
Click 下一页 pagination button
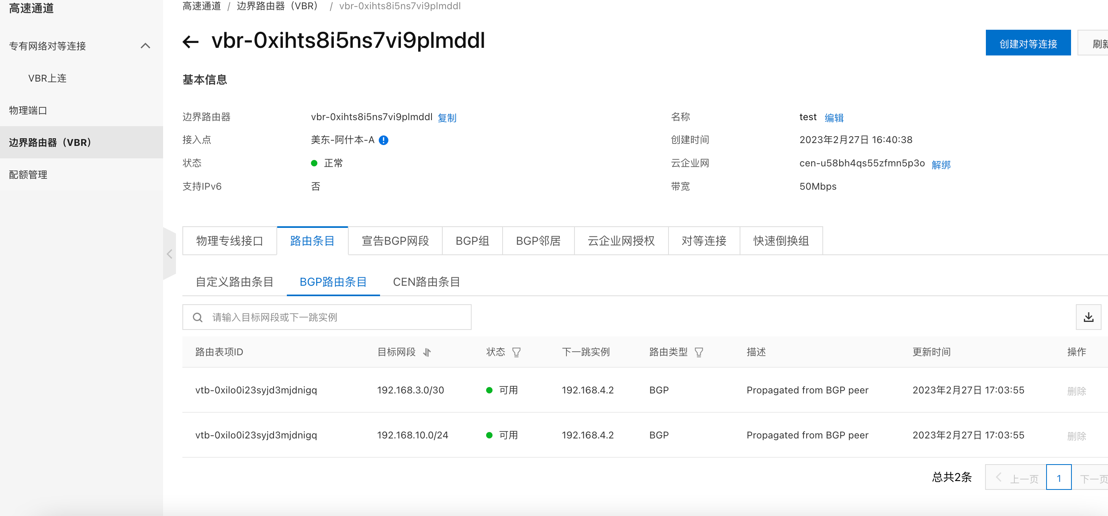click(x=1090, y=478)
